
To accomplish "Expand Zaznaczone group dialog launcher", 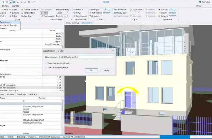I will (71, 20).
